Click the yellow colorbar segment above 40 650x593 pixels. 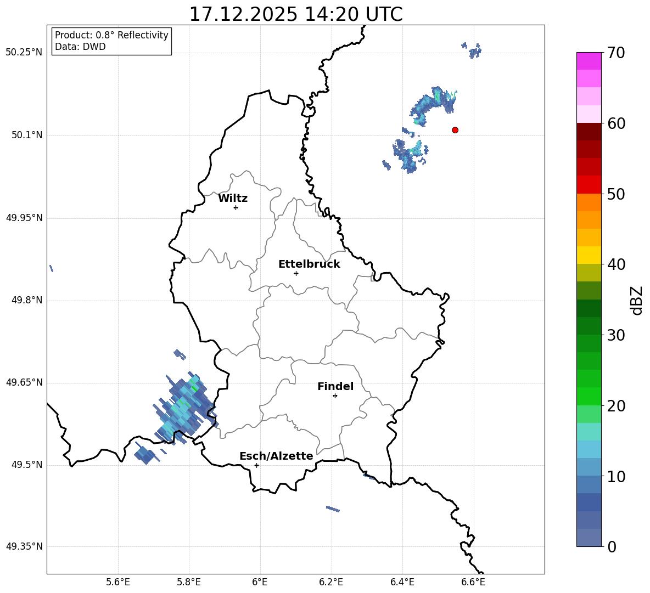pos(589,255)
